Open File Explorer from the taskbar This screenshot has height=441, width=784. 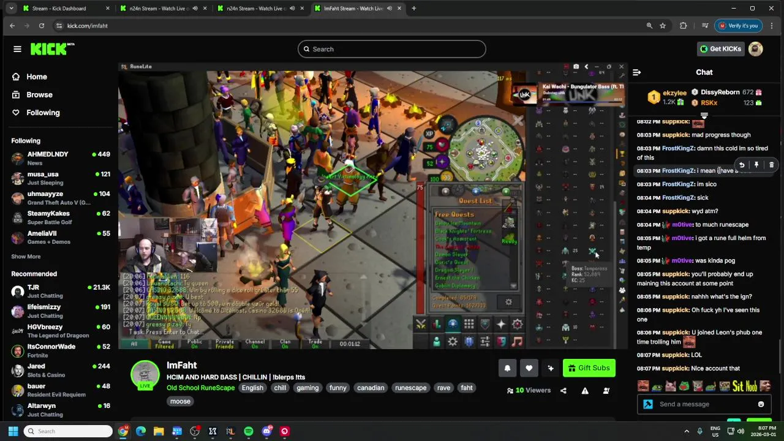point(159,431)
